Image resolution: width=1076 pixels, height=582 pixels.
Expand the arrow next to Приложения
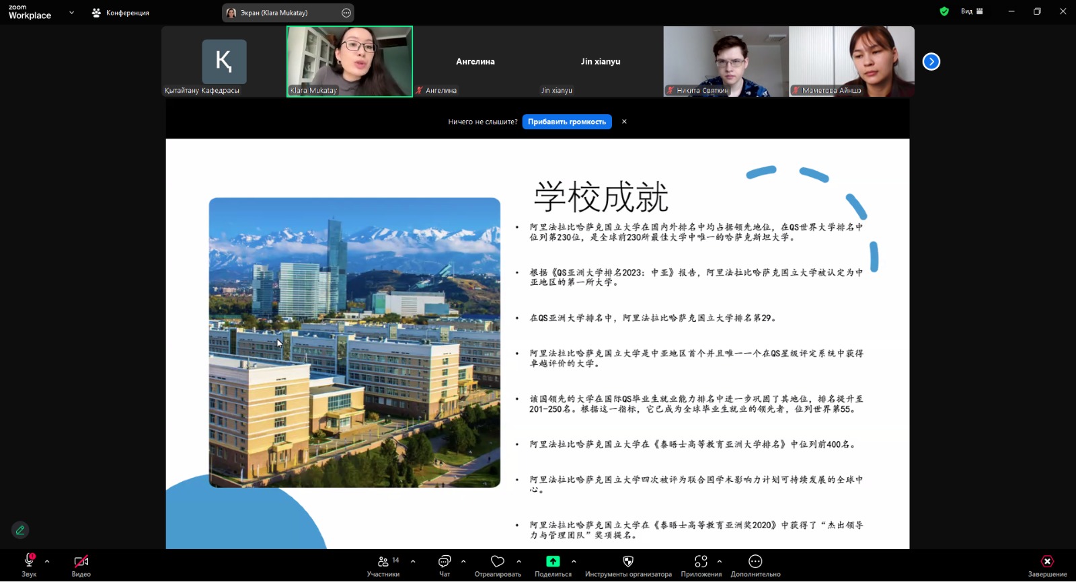(720, 561)
